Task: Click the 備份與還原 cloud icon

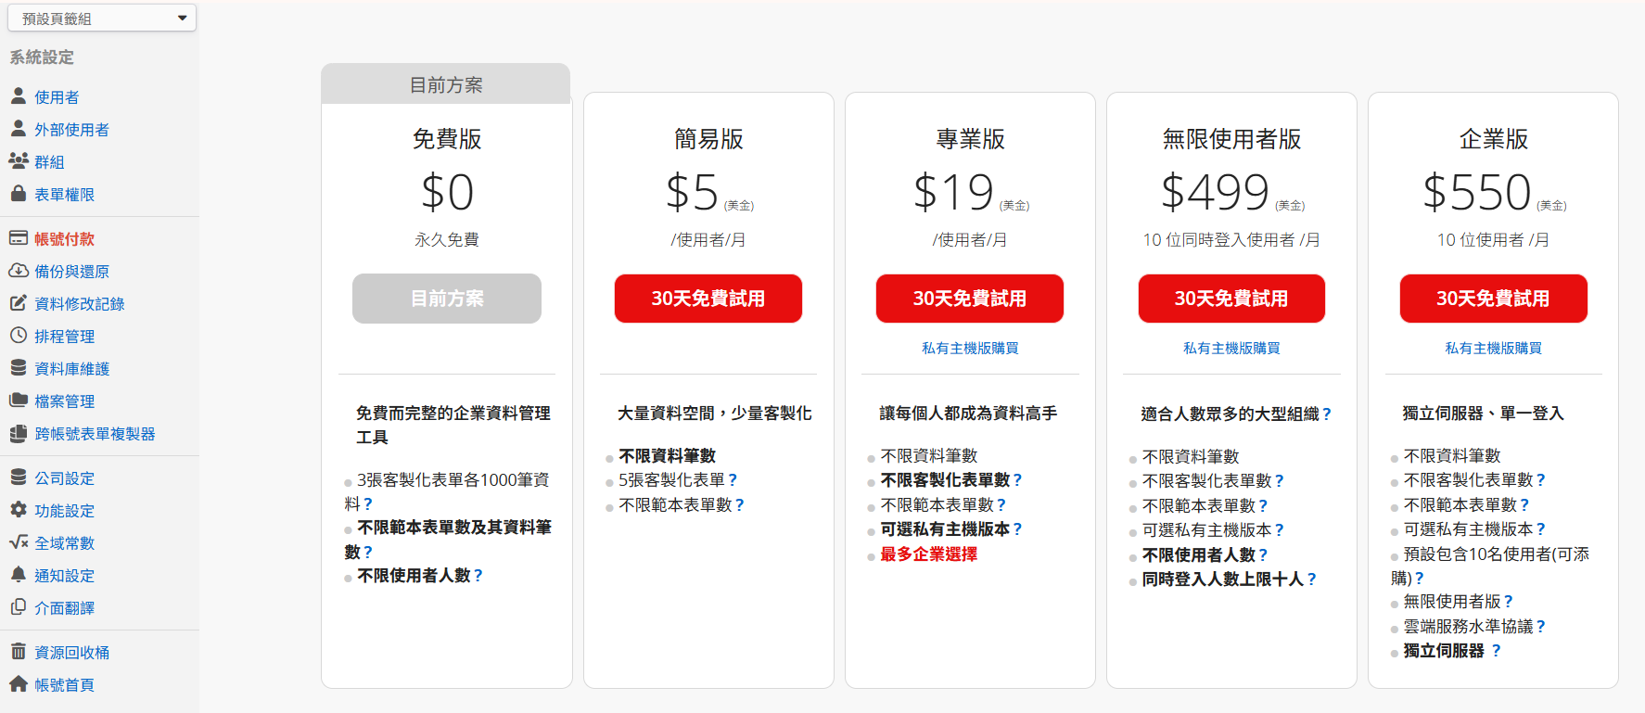Action: (x=19, y=271)
